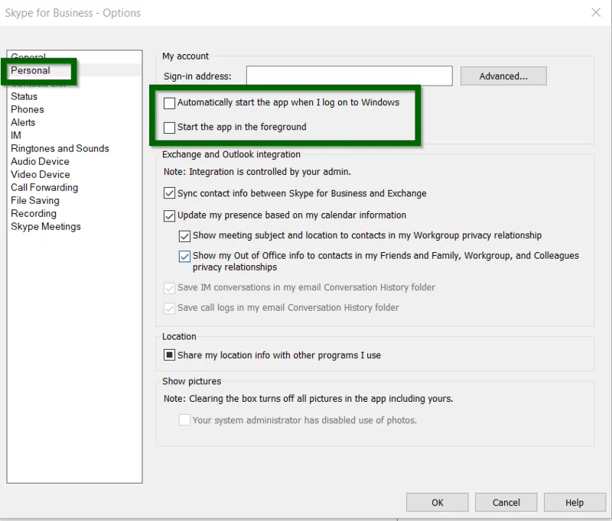Click the Cancel button
This screenshot has height=521, width=612.
506,503
